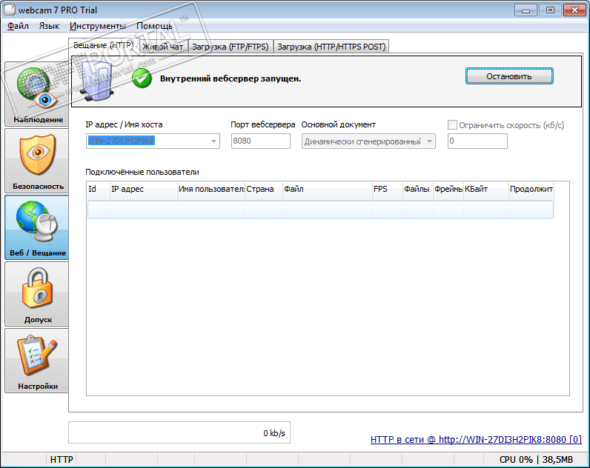
Task: Open the Настройки clipboard section
Action: pyautogui.click(x=36, y=360)
